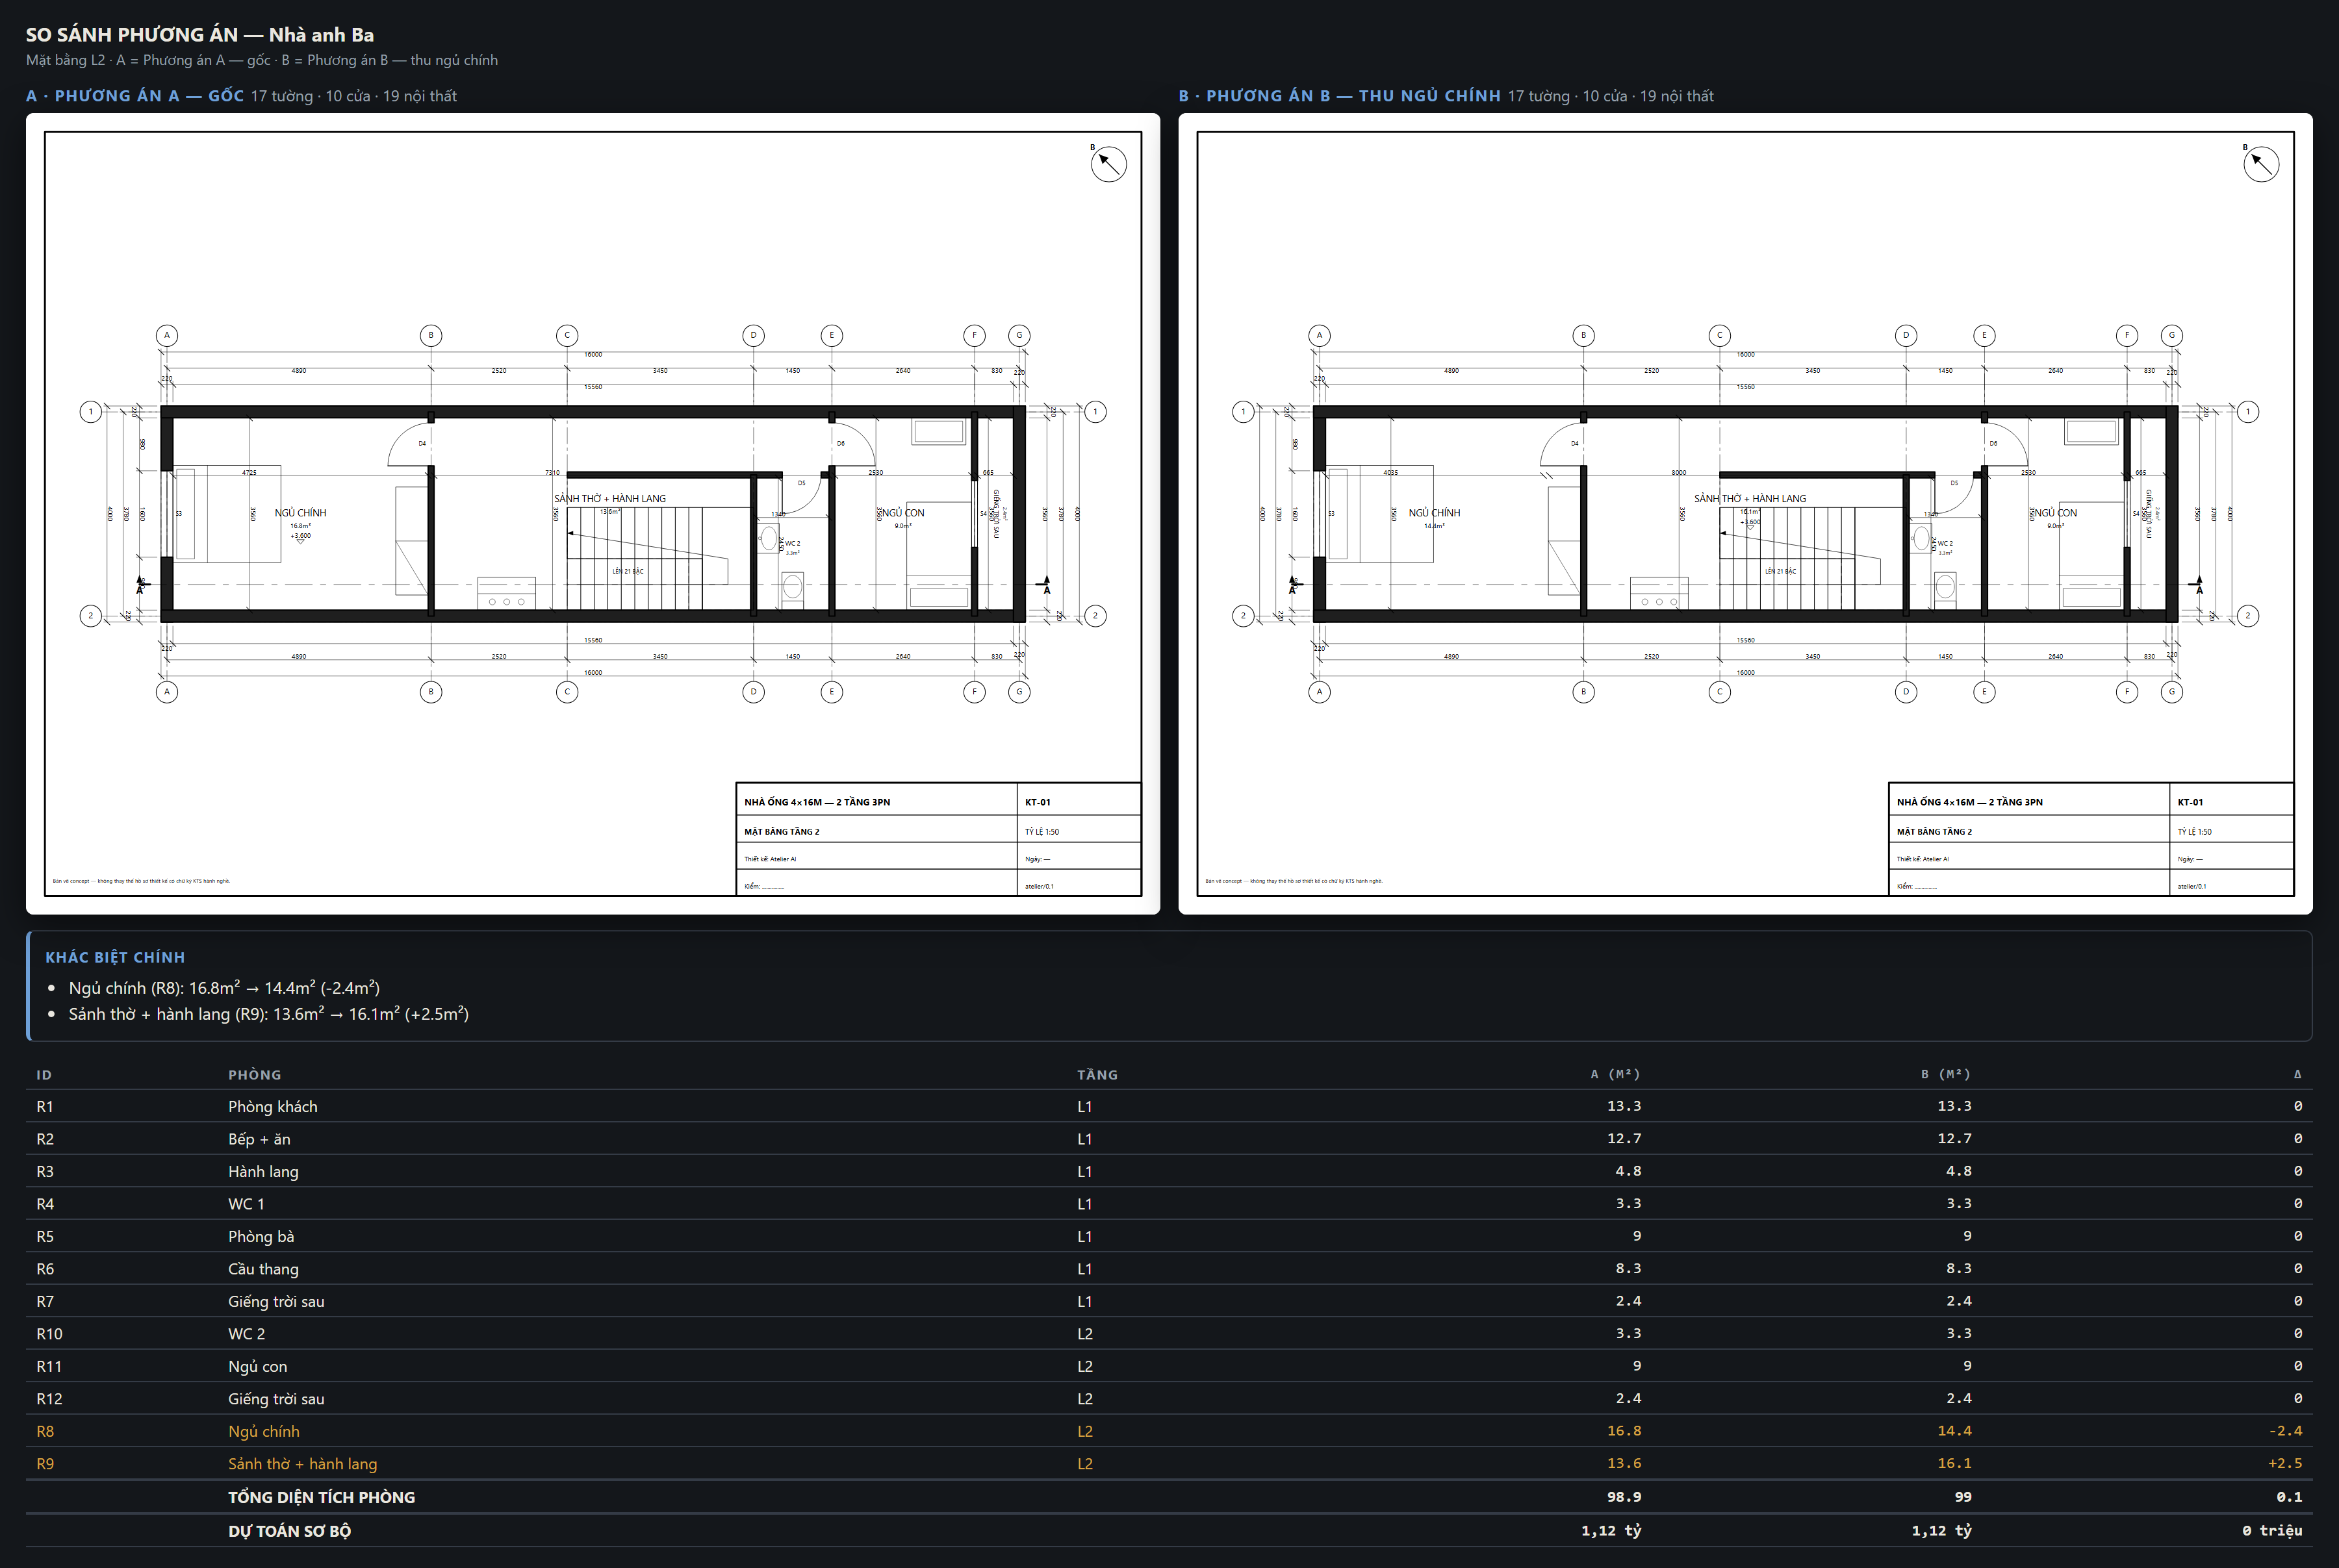Select the 'Cầu thang' table cell
Screen dimensions: 2339x1568
[x=263, y=1269]
